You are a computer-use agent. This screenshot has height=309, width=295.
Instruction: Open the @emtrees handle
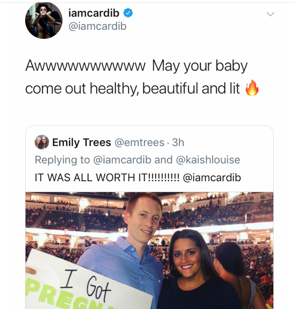139,142
